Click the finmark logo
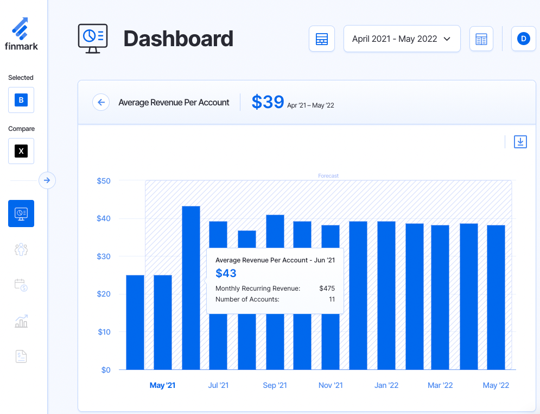Viewport: 540px width, 414px height. [x=22, y=33]
